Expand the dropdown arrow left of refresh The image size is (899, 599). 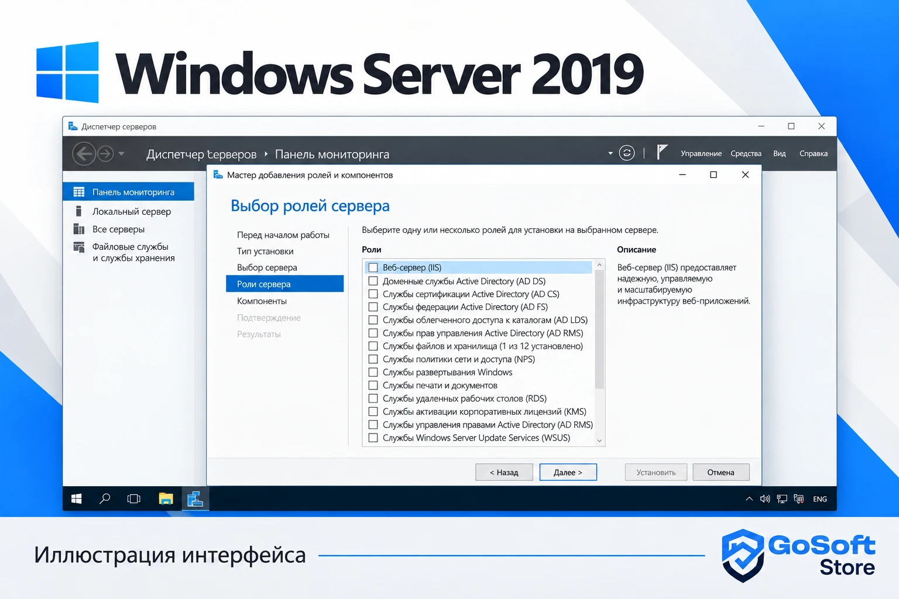[x=610, y=153]
